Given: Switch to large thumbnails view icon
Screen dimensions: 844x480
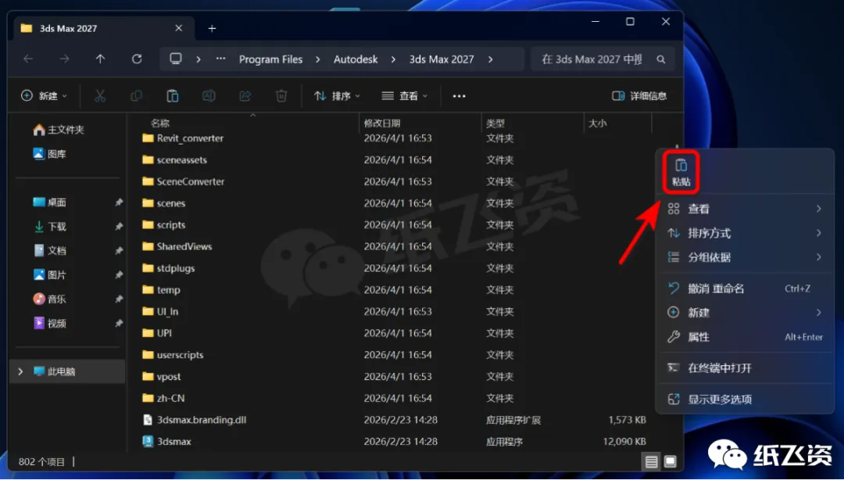Looking at the screenshot, I should [671, 462].
